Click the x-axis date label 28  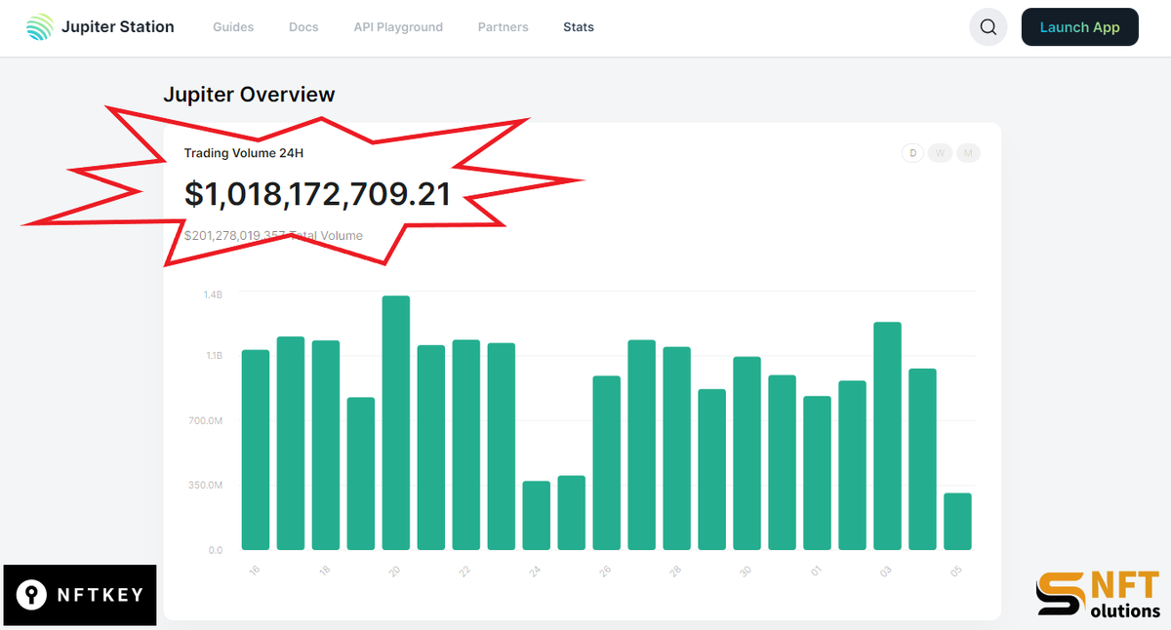click(676, 571)
